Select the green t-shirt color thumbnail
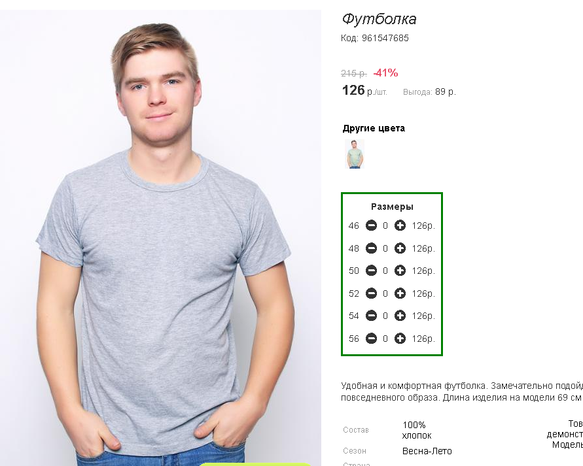The width and height of the screenshot is (583, 466). (x=355, y=154)
